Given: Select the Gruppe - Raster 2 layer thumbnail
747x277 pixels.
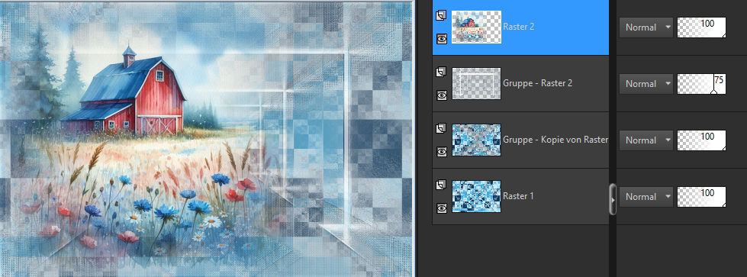Looking at the screenshot, I should tap(476, 83).
